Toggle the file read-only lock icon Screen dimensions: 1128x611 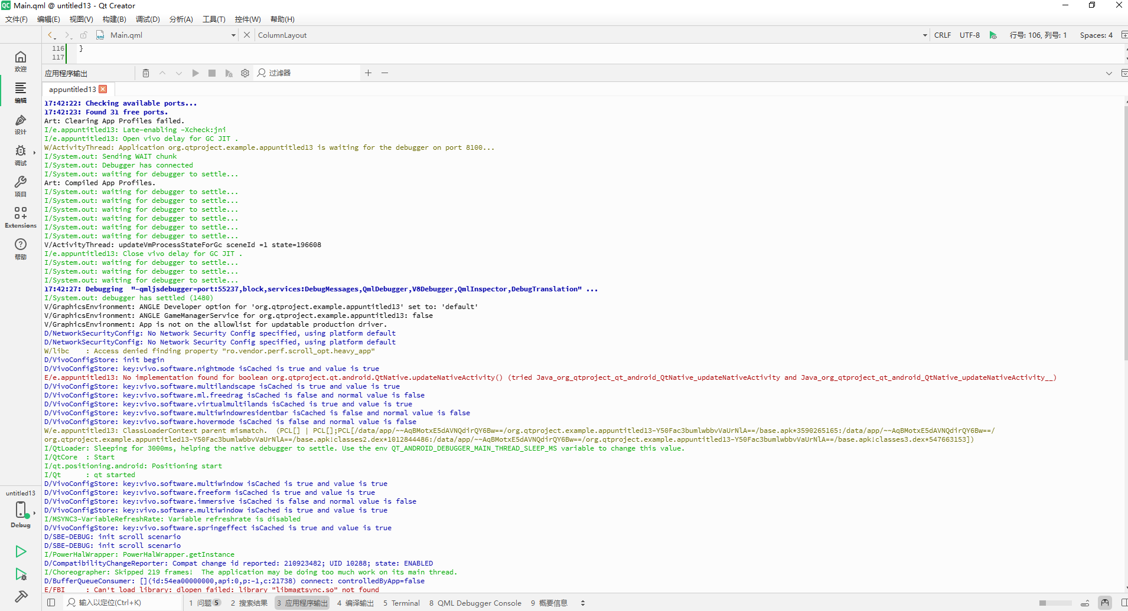click(84, 35)
